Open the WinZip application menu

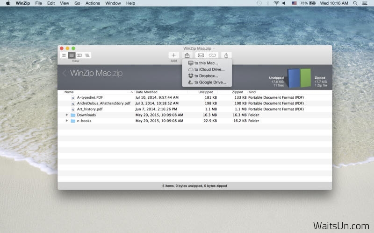coord(22,3)
